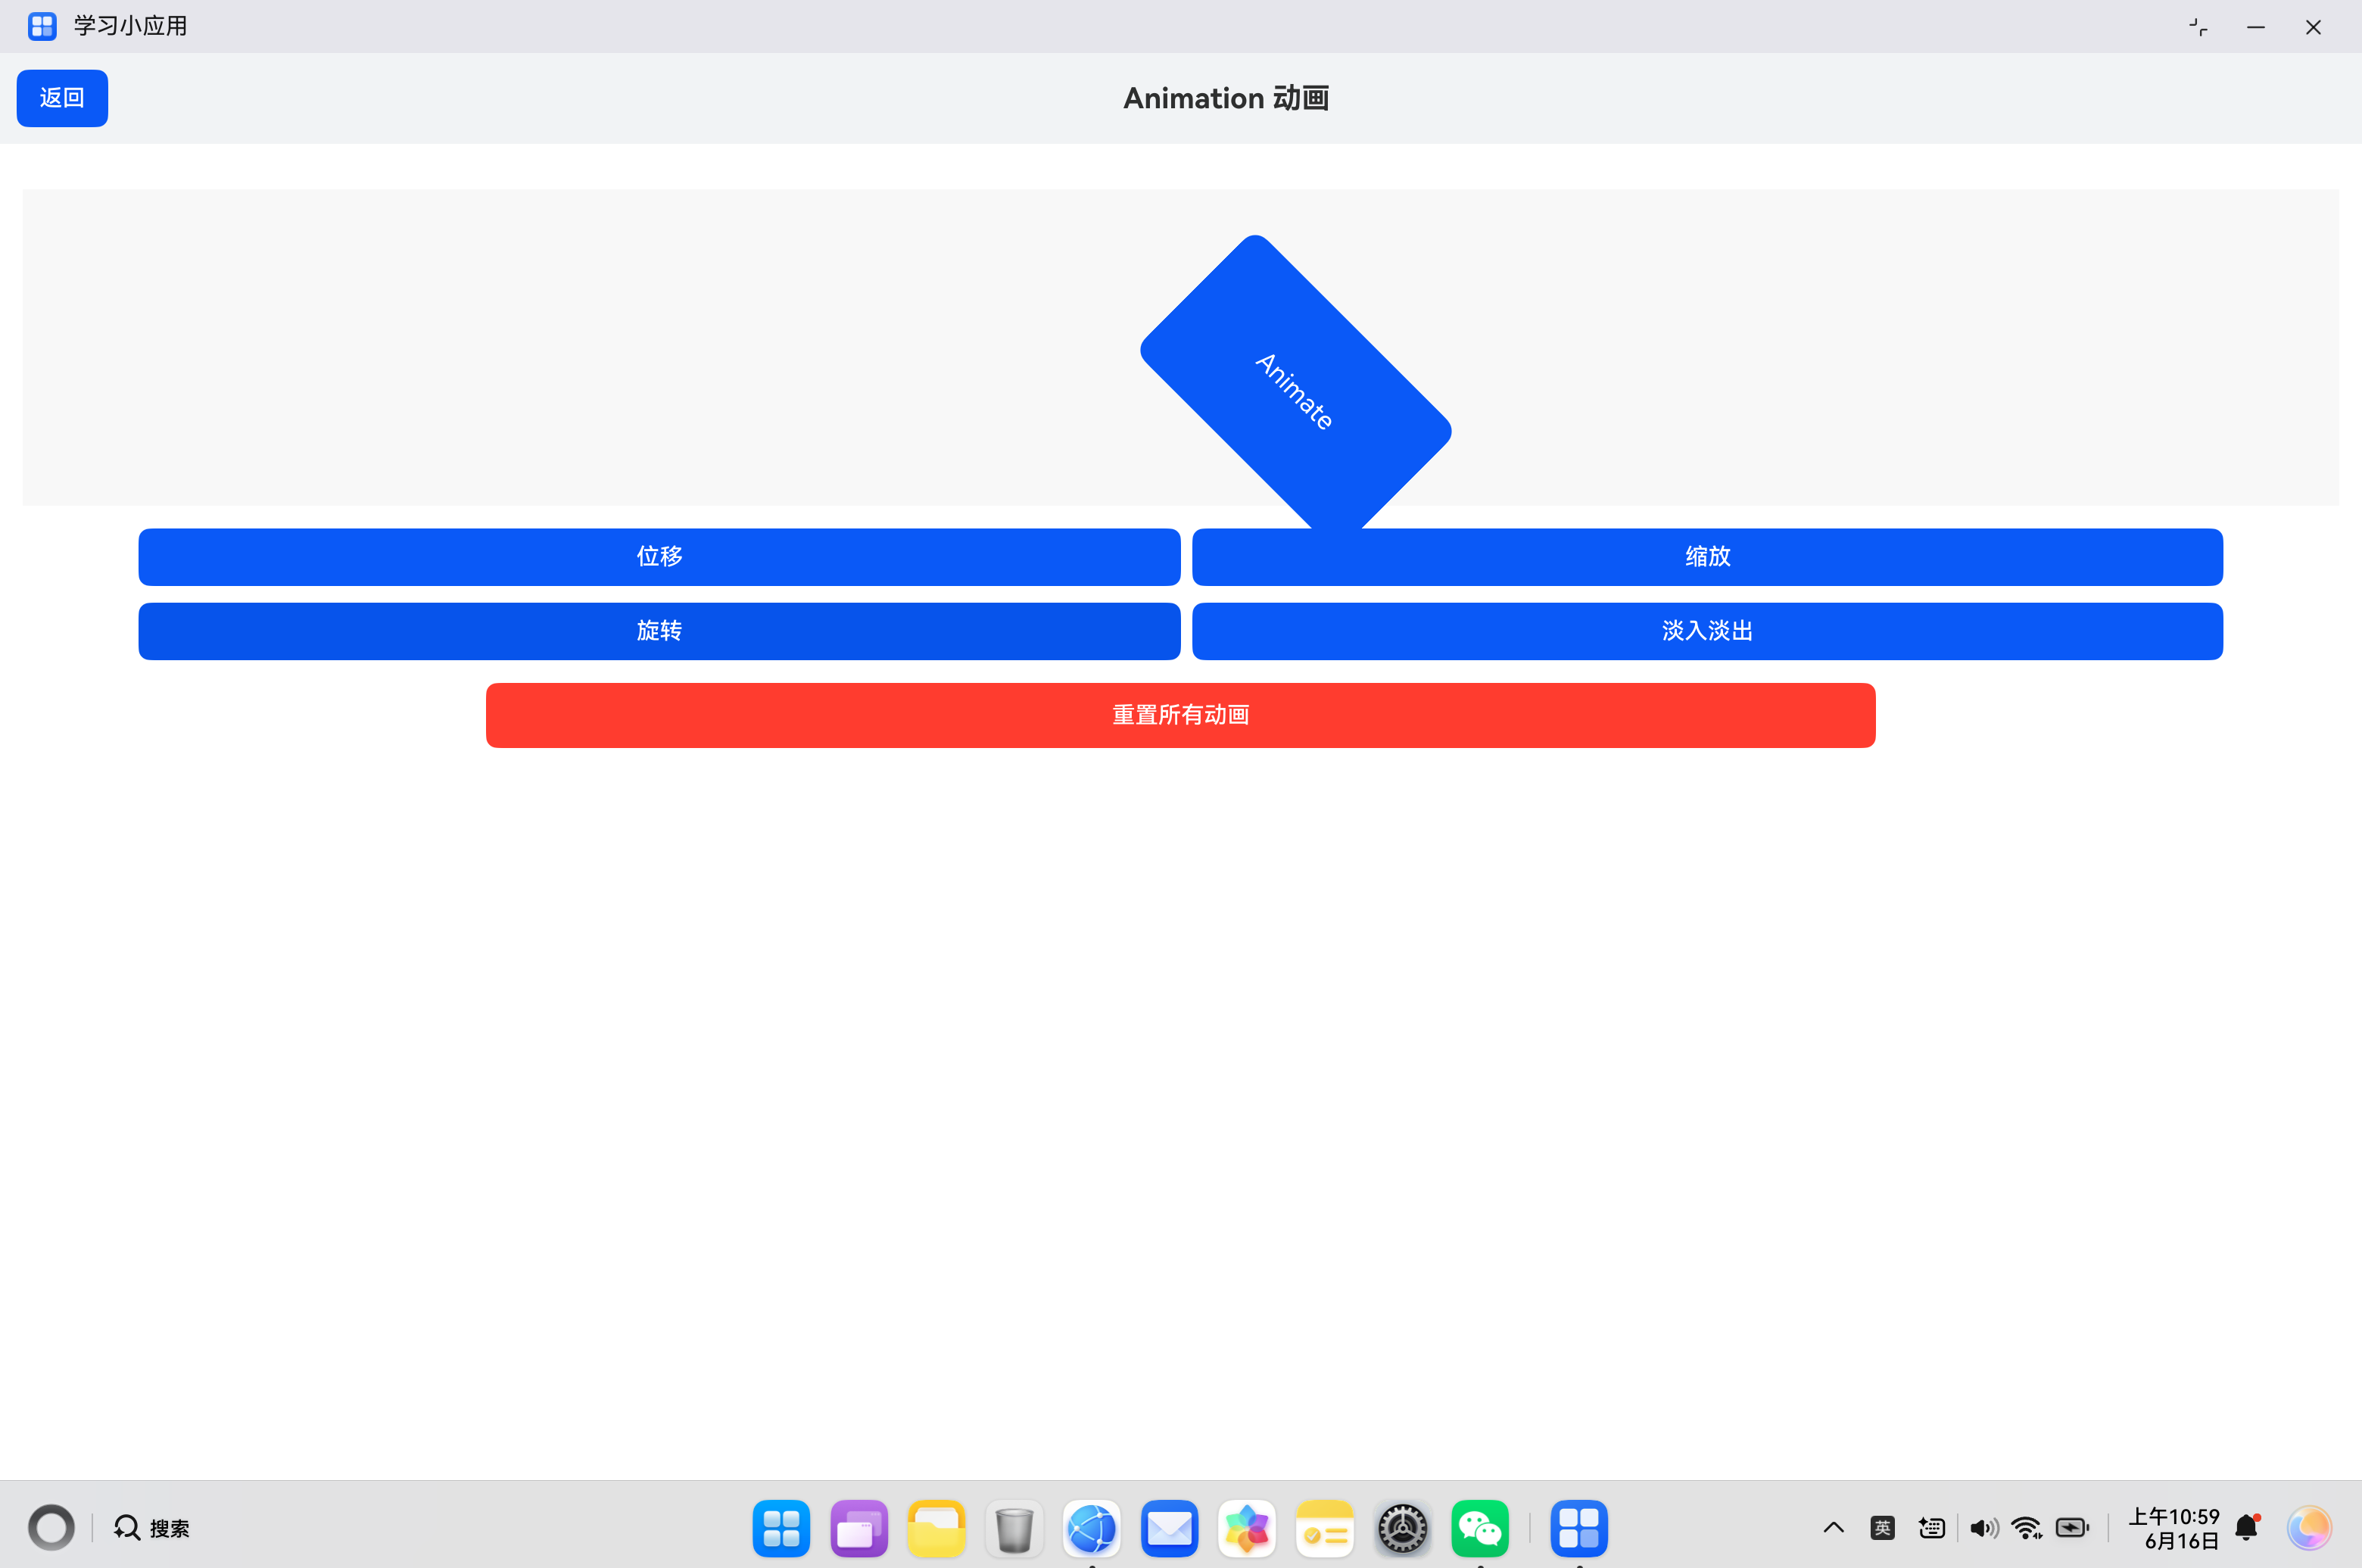This screenshot has width=2362, height=1568.
Task: Open the yellow file manager folder
Action: tap(936, 1528)
